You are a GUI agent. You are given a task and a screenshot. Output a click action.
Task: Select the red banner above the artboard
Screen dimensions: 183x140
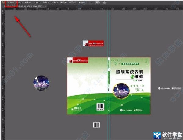click(x=93, y=43)
